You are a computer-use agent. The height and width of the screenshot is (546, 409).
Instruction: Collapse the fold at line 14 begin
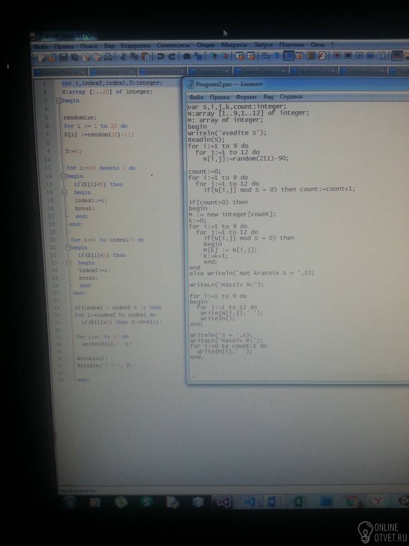coord(65,192)
